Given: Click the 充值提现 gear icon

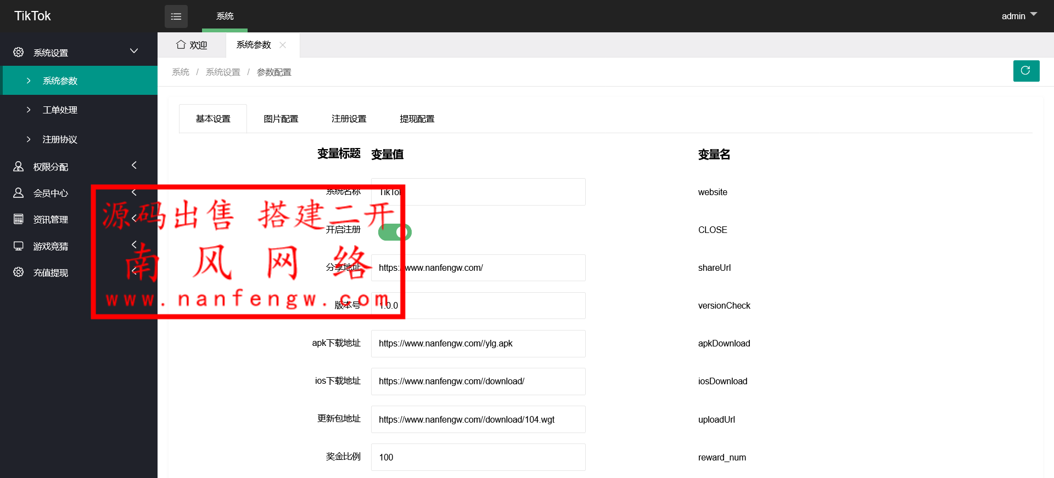Looking at the screenshot, I should point(19,272).
